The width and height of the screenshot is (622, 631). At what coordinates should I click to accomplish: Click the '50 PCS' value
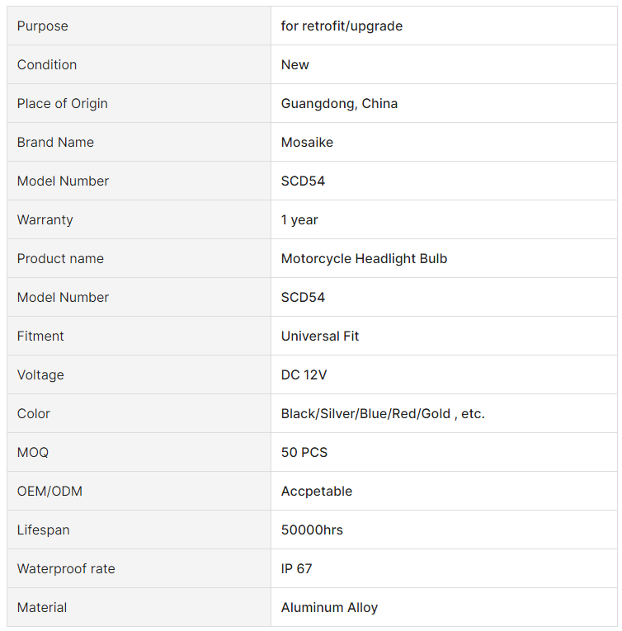coord(304,452)
